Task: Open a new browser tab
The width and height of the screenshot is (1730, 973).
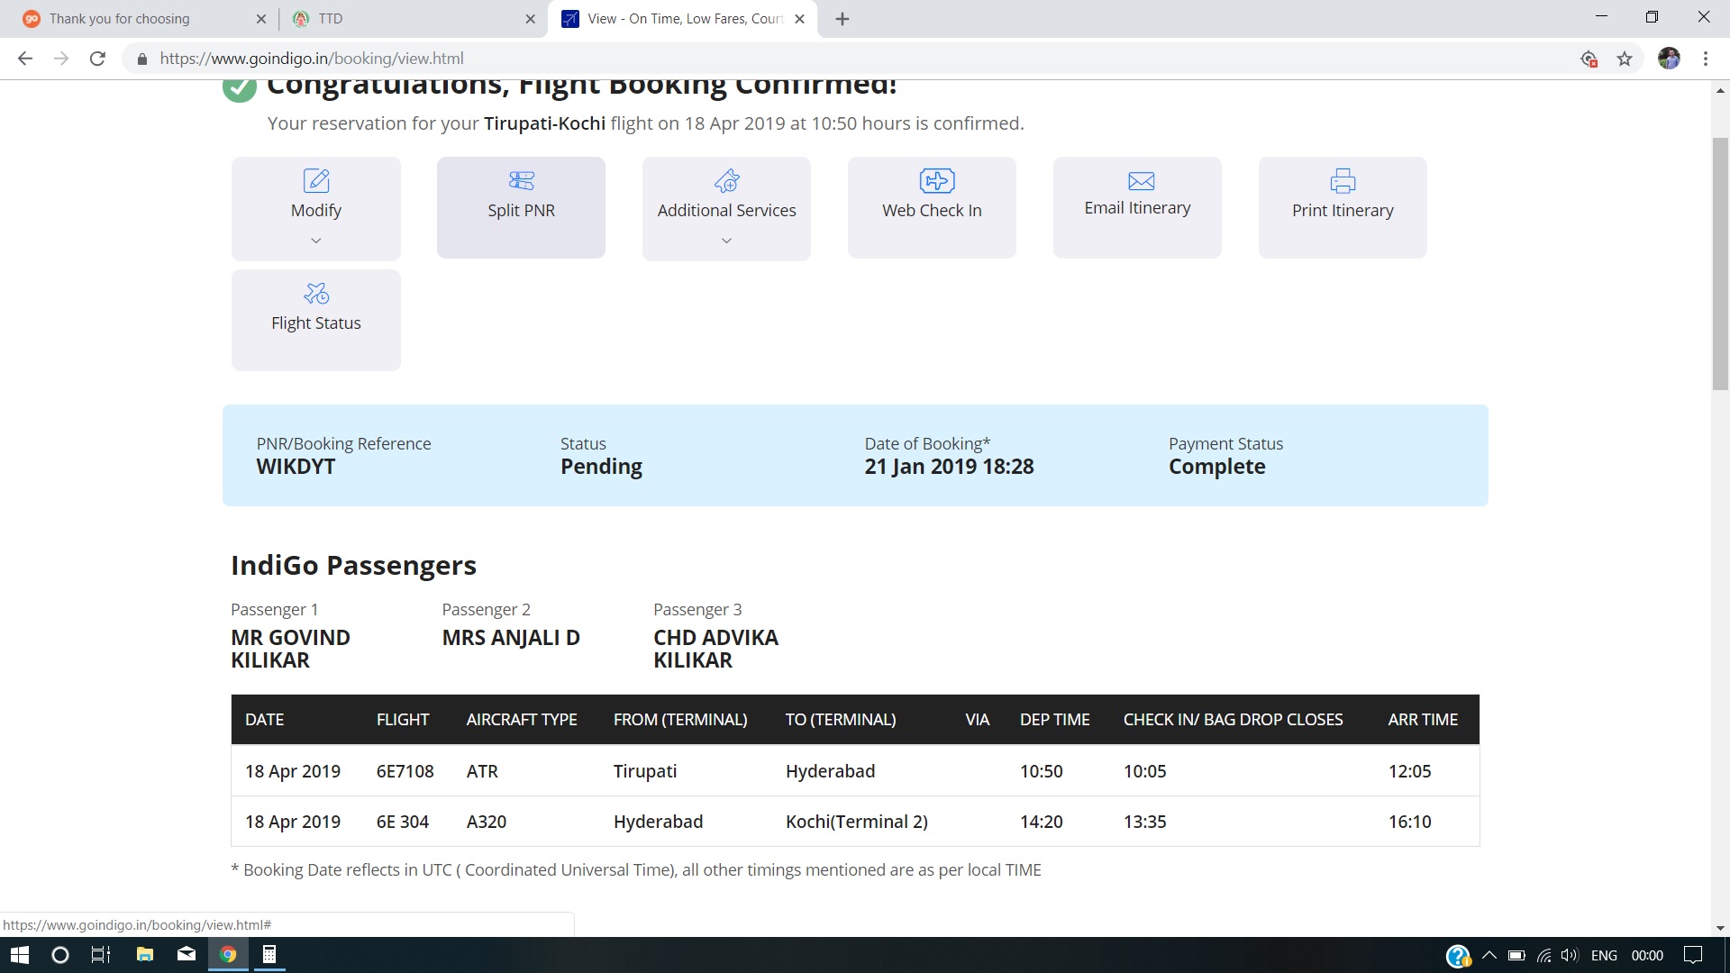Action: 842,19
